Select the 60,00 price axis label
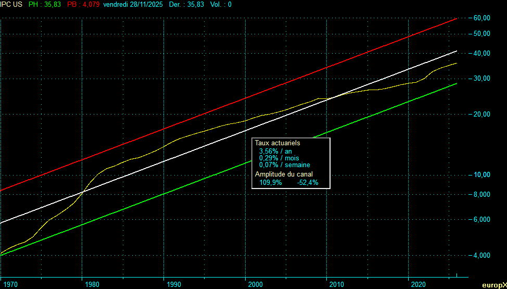 481,18
